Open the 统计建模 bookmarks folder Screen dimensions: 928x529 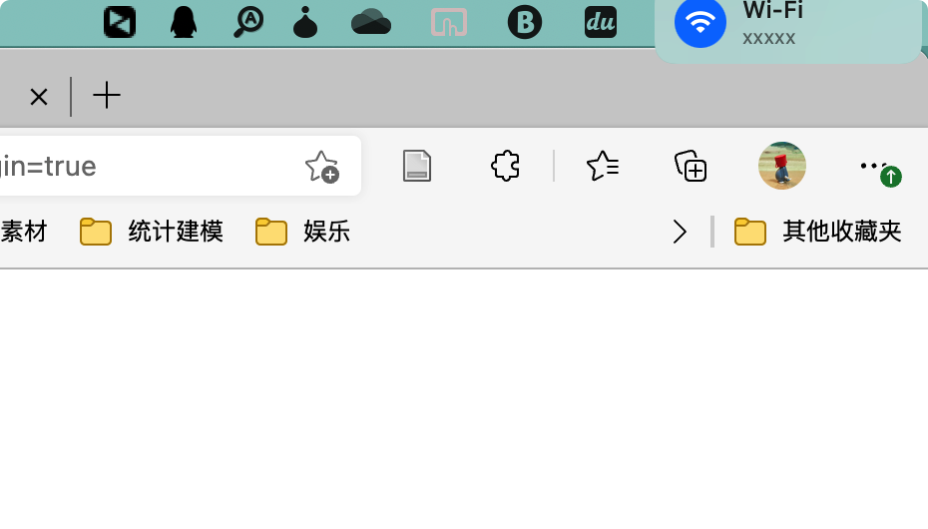pos(152,232)
